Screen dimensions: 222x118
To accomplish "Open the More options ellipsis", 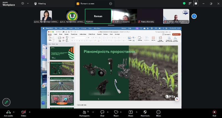I will 158,112.
